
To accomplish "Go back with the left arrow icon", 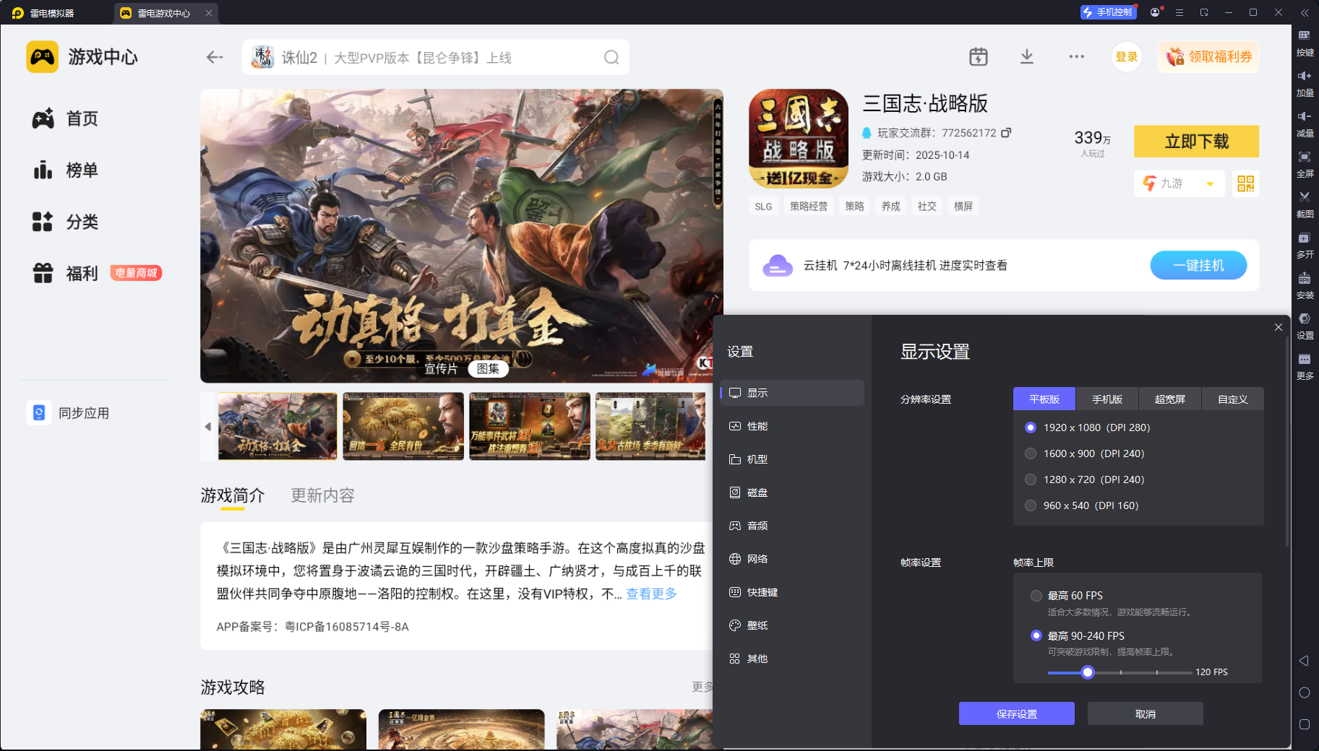I will coord(215,57).
